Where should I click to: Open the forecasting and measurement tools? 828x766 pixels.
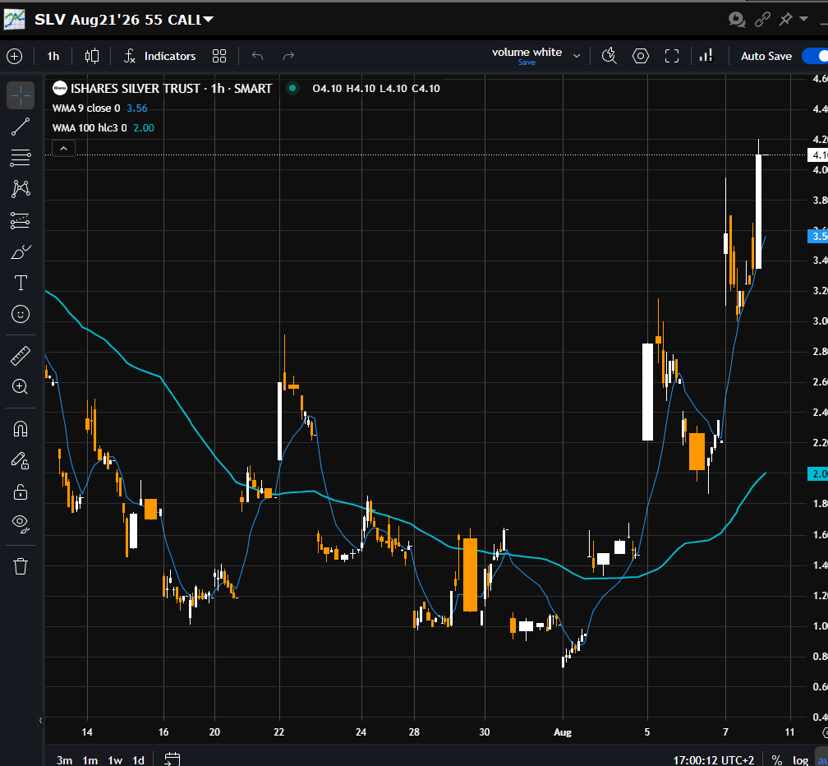coord(20,220)
